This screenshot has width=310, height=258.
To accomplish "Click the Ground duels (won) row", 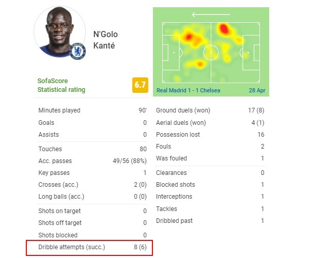I will pos(210,110).
